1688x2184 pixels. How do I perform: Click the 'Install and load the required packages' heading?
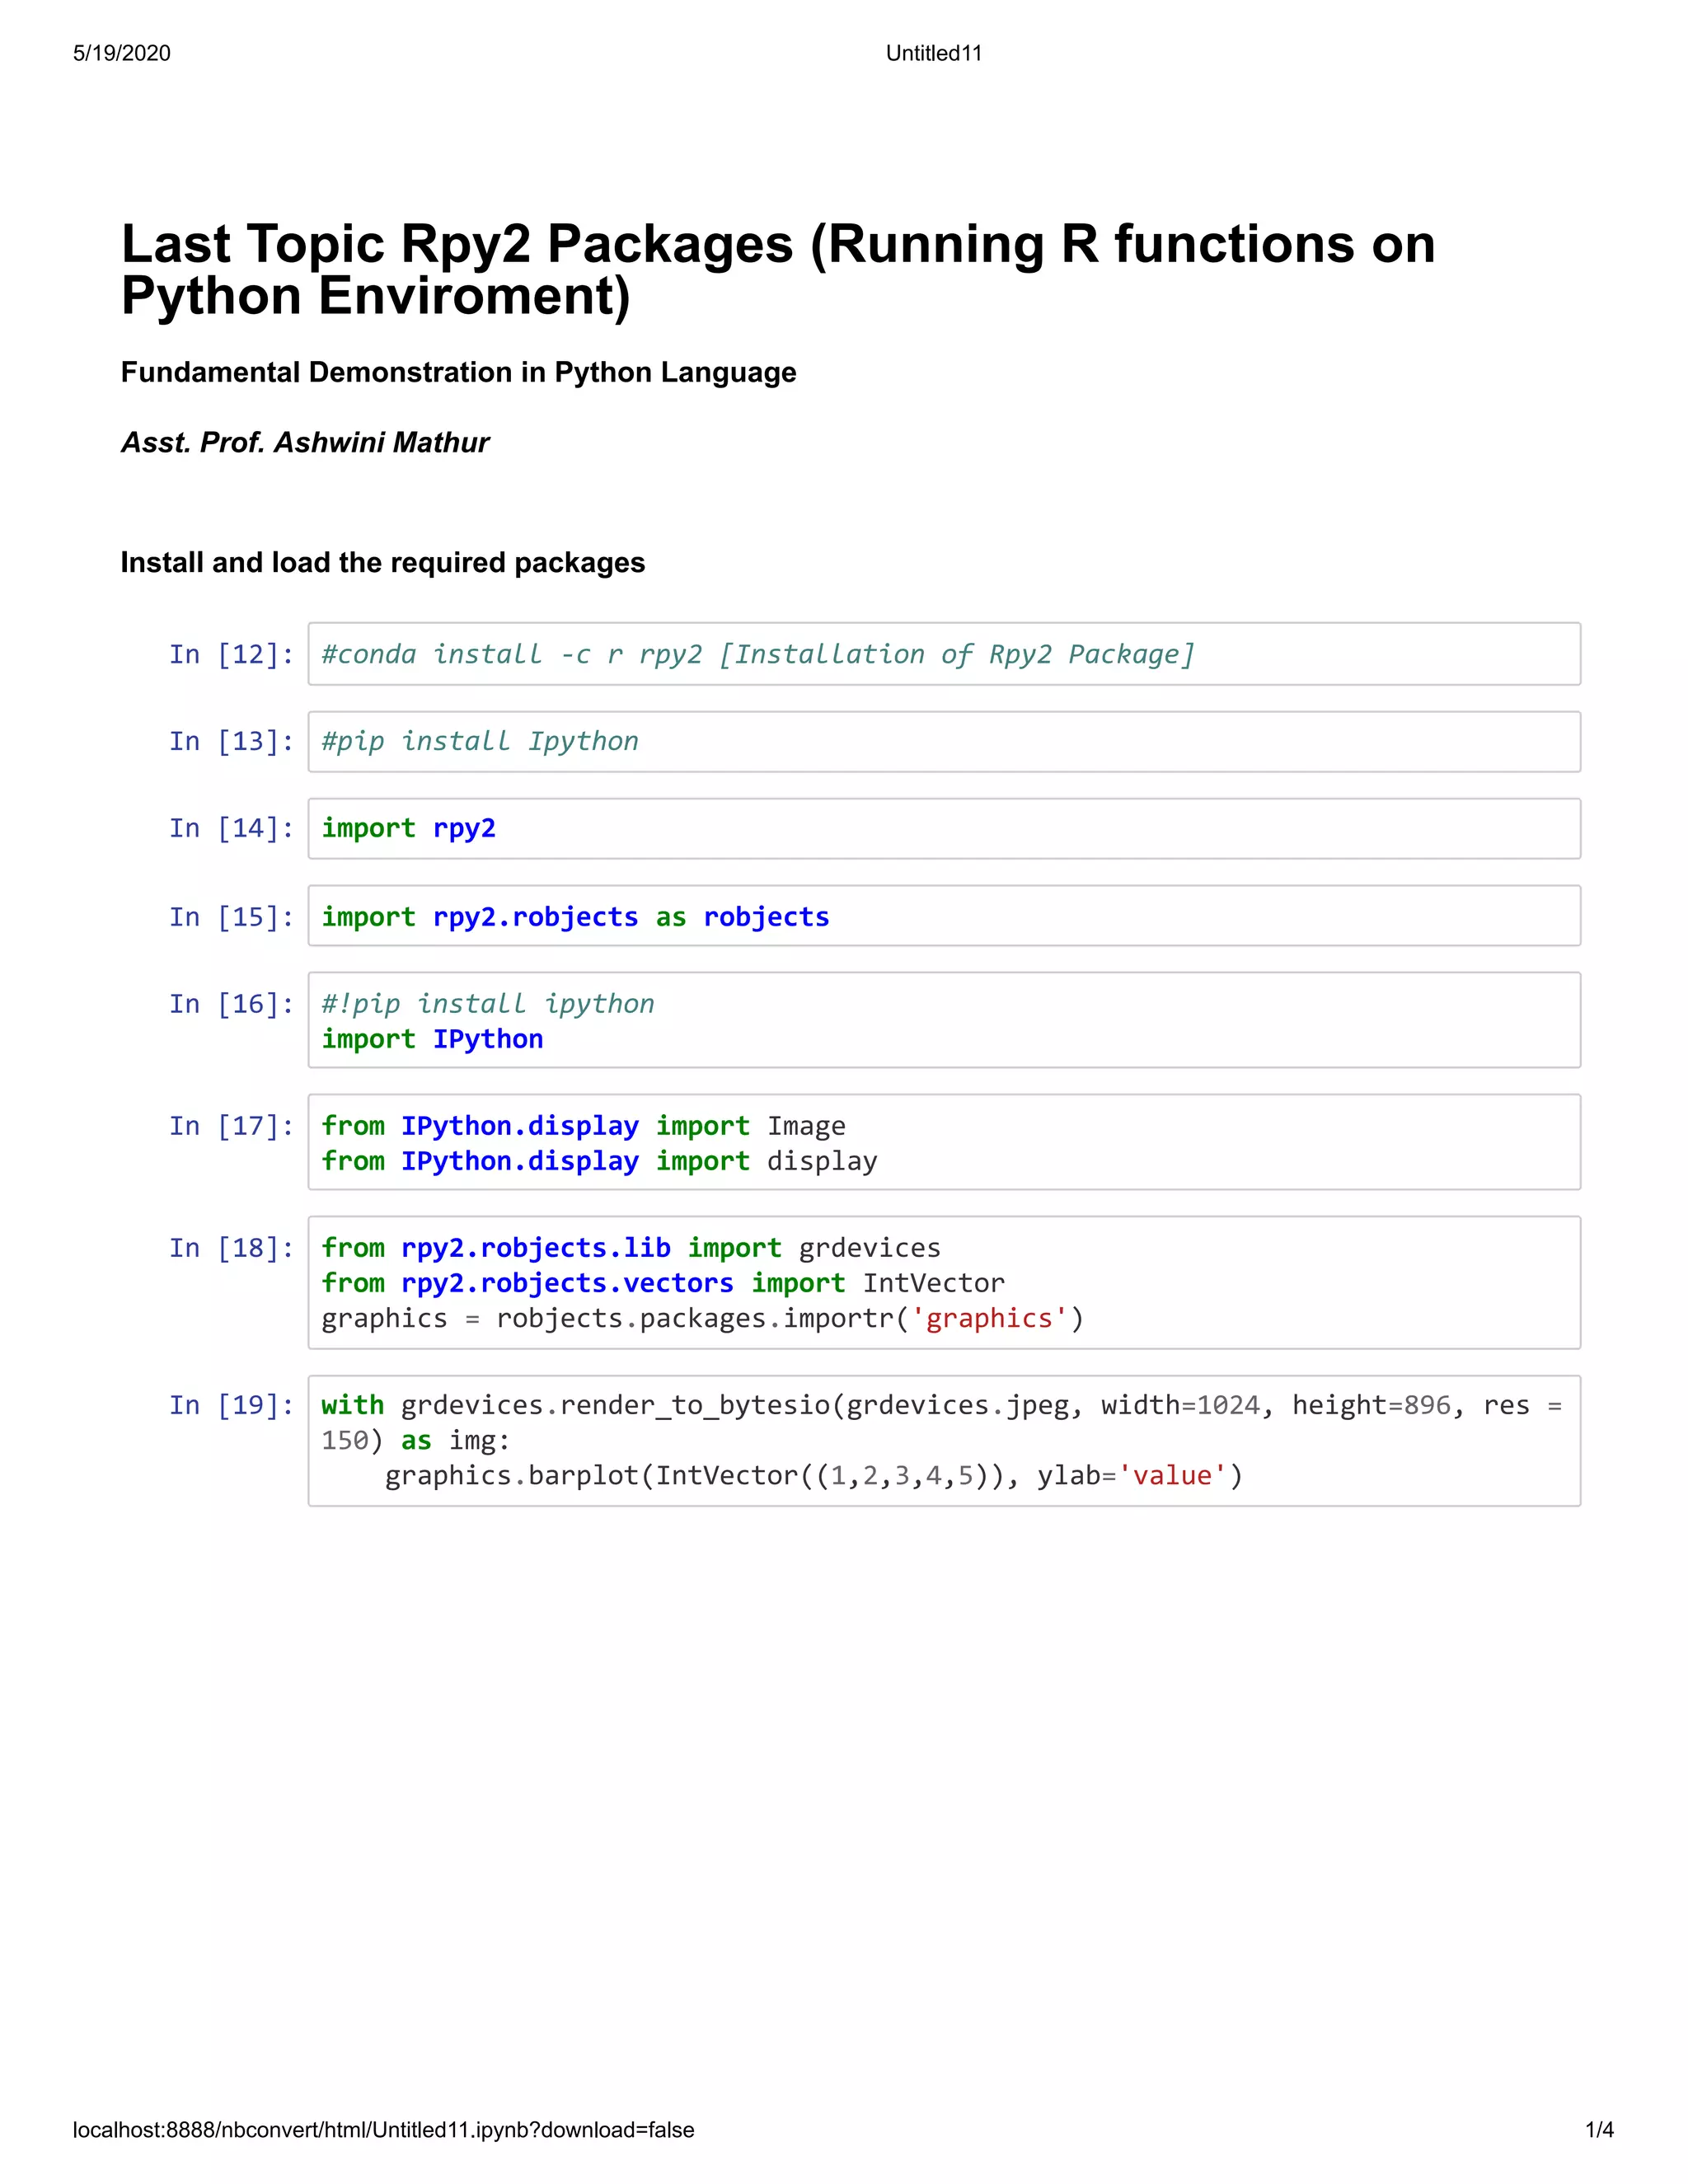click(382, 562)
